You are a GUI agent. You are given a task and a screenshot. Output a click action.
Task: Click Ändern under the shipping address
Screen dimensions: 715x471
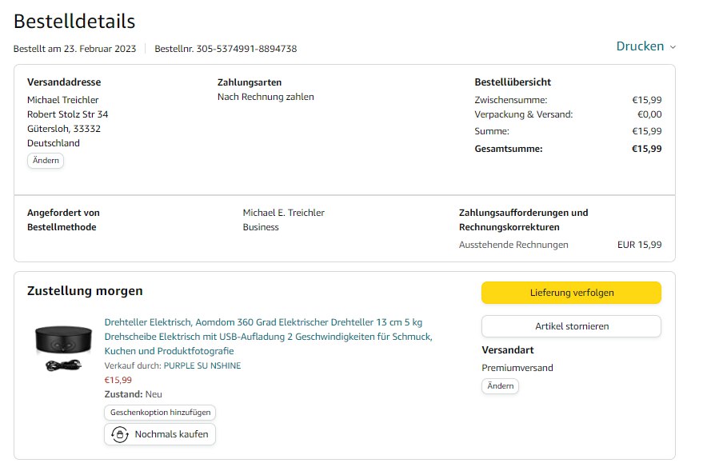(45, 161)
